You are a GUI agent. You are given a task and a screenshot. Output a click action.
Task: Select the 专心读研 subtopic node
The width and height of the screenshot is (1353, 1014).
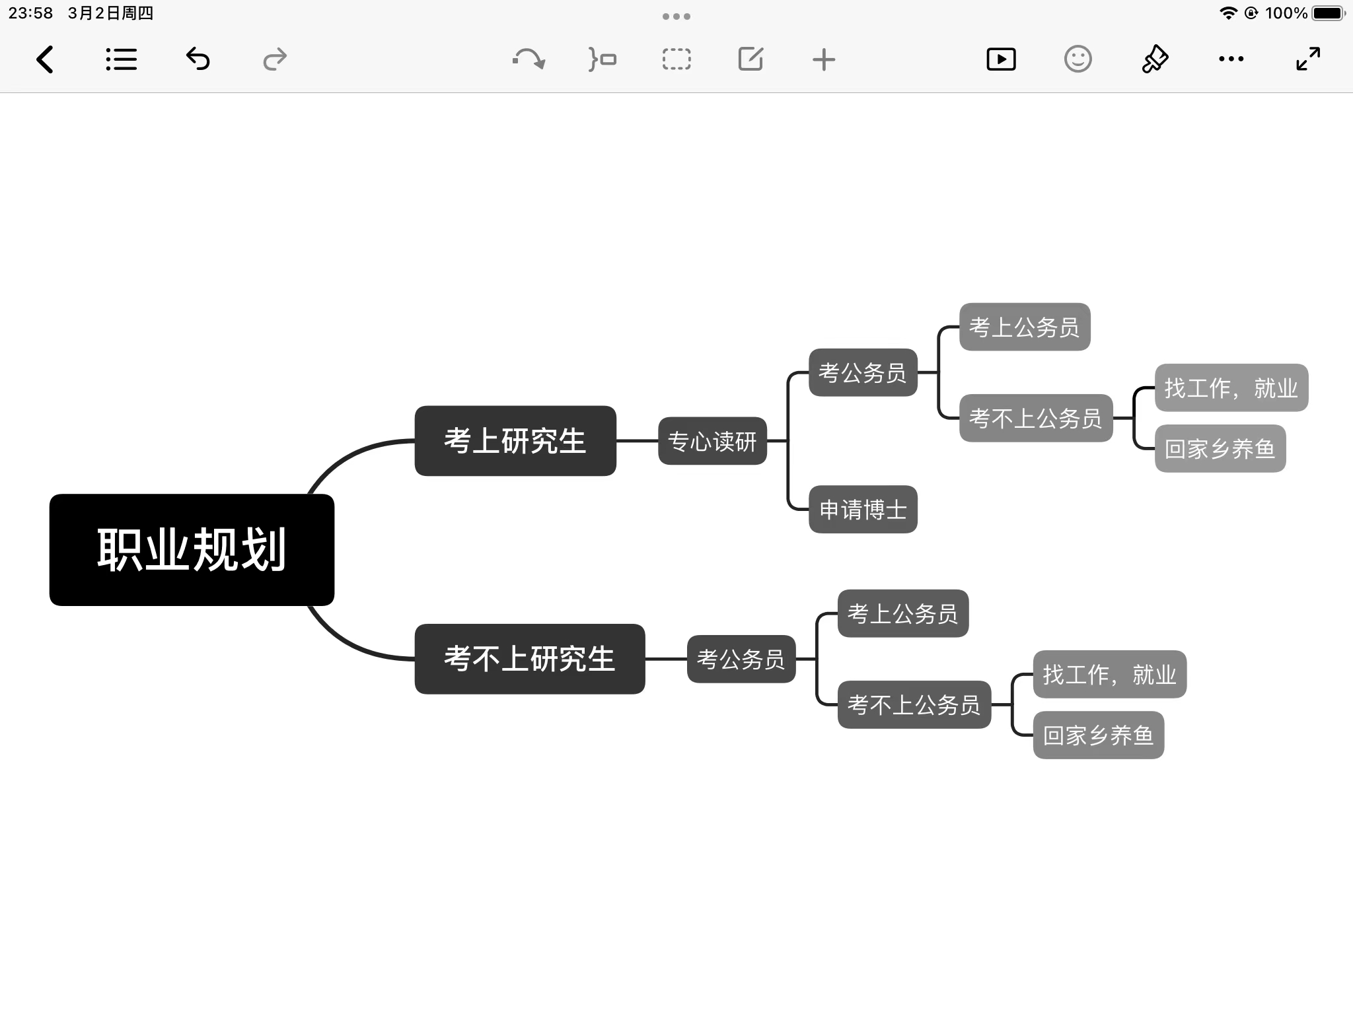(x=712, y=441)
